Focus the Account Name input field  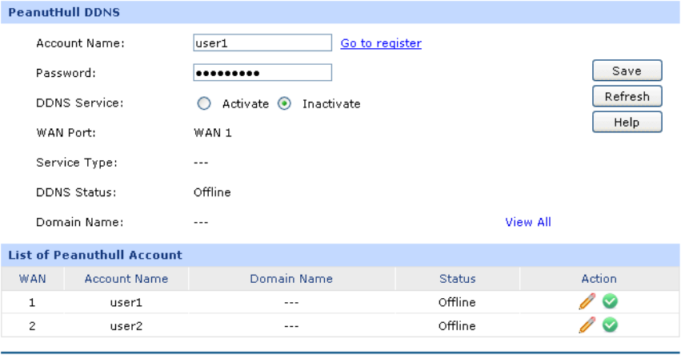262,42
